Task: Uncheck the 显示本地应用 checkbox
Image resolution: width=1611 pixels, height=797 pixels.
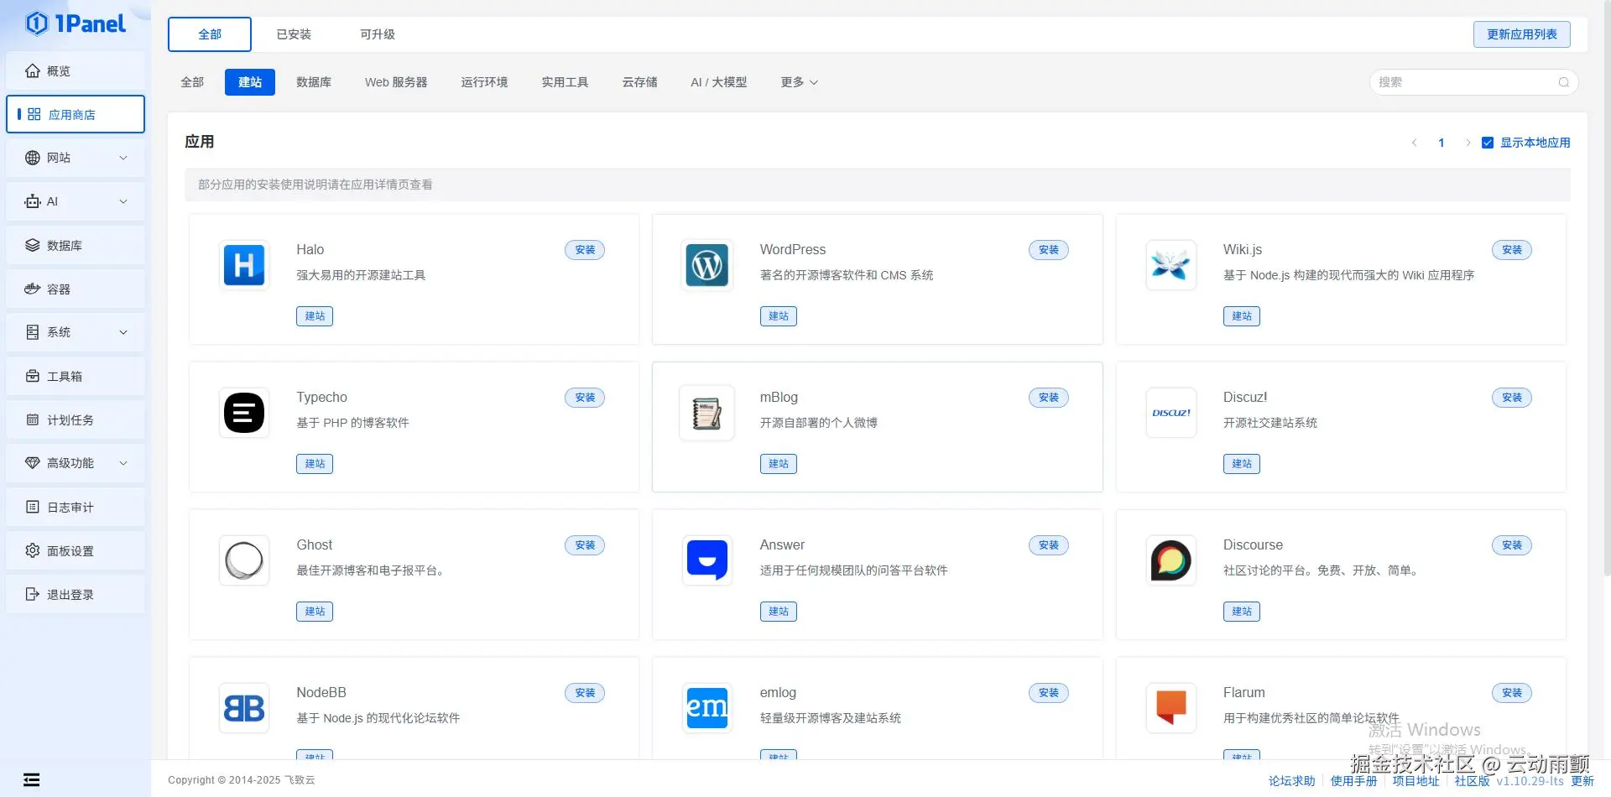Action: [x=1488, y=143]
